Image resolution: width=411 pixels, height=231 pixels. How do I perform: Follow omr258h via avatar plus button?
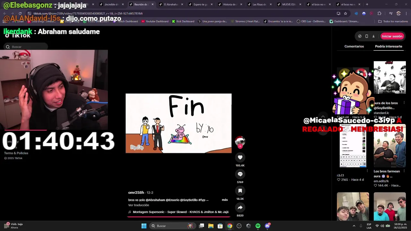[240, 146]
